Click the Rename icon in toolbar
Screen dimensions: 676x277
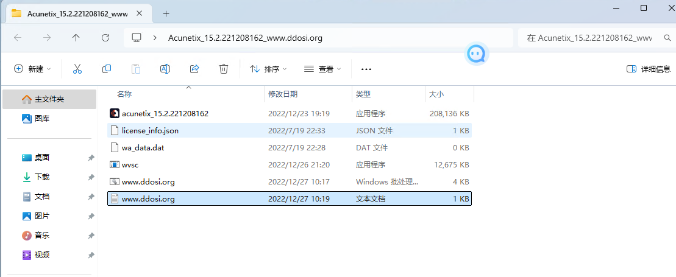(x=165, y=69)
